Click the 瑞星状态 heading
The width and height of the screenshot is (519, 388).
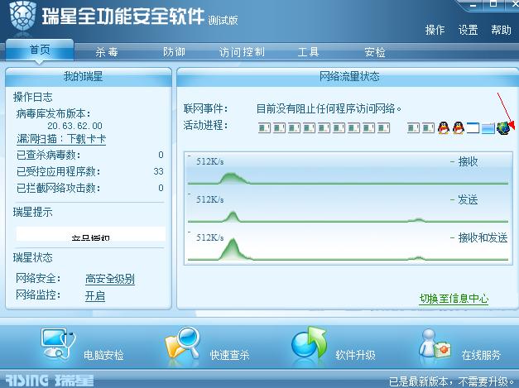33,257
